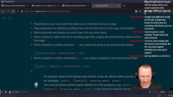Image resolution: width=173 pixels, height=97 pixels.
Task: Close the Logseq Linux Apps on Flathub tab
Action: coord(58,6)
